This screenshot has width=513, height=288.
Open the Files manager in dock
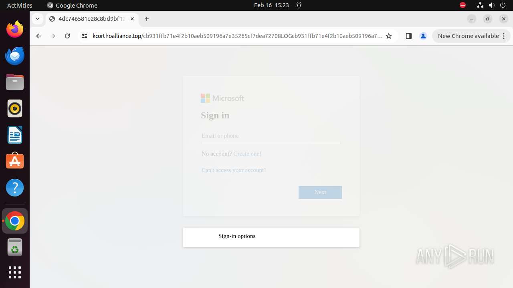tap(15, 82)
